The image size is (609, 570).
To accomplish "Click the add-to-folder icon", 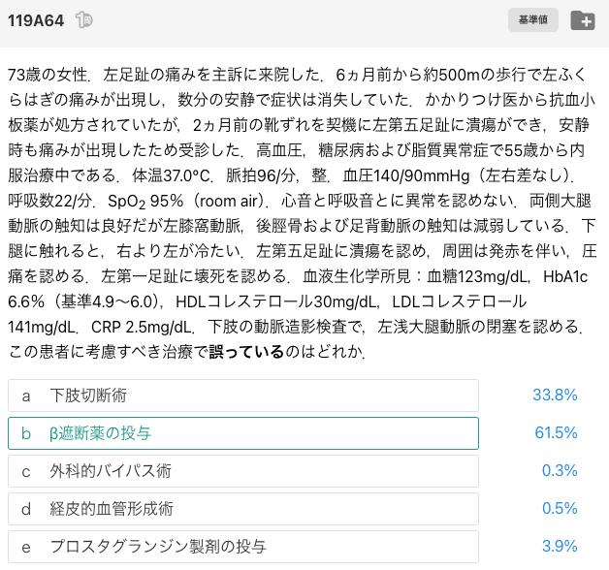I will (583, 20).
